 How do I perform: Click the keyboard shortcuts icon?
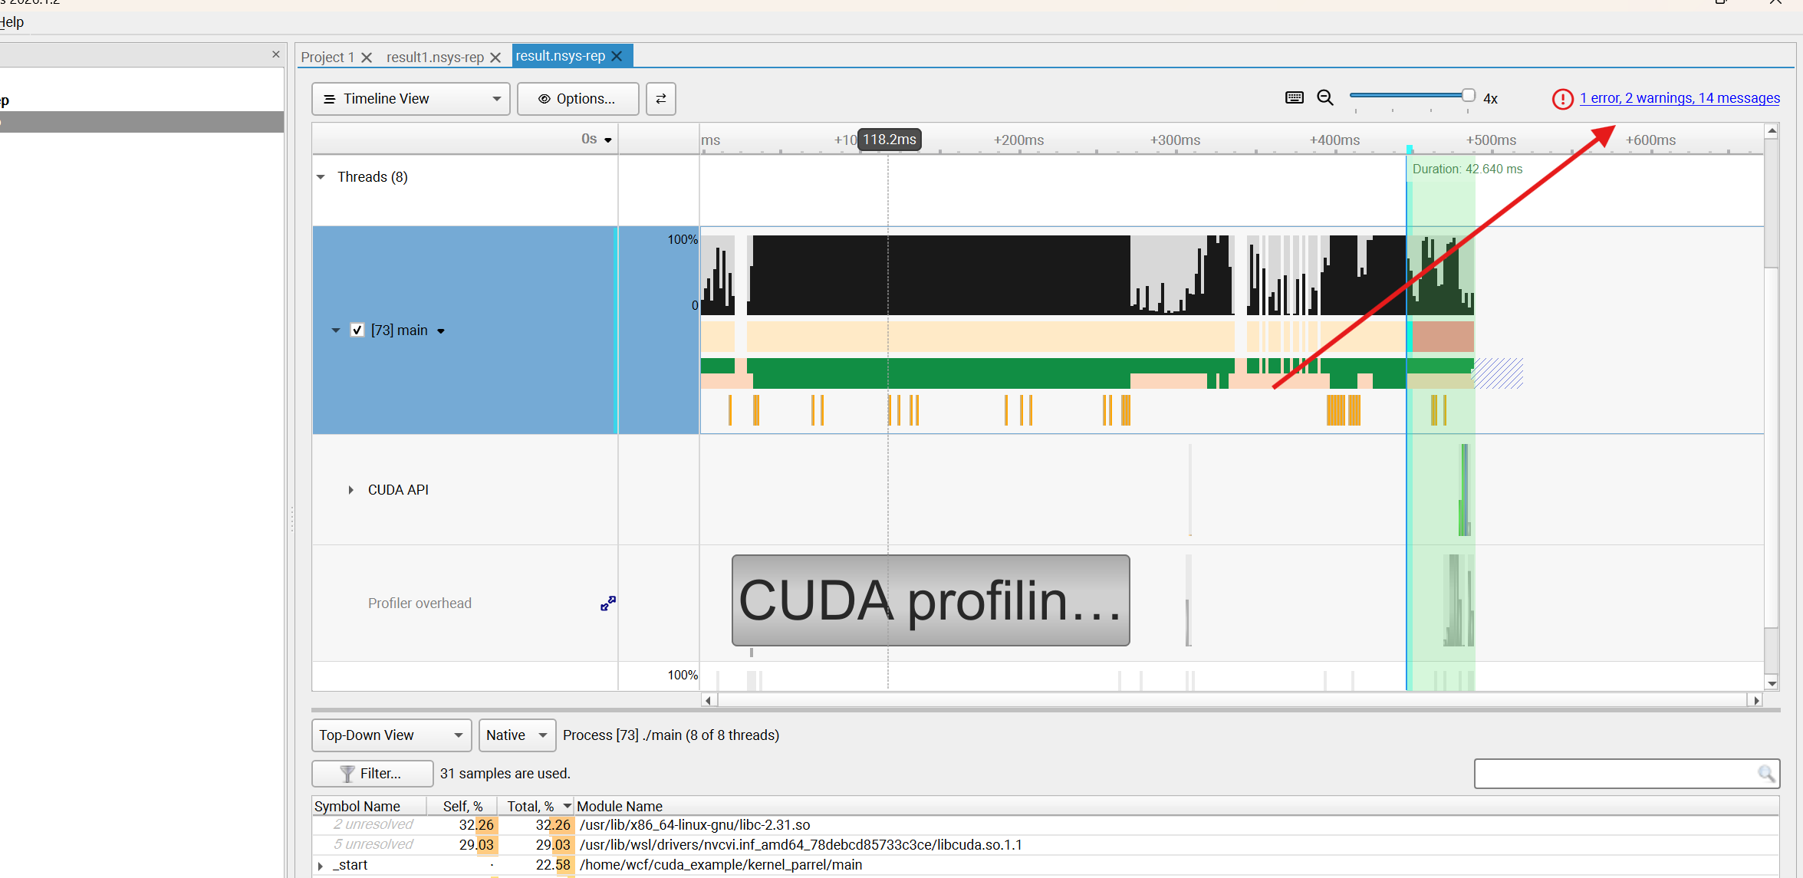click(x=1295, y=97)
